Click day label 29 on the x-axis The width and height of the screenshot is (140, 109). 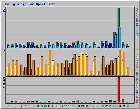click(123, 106)
